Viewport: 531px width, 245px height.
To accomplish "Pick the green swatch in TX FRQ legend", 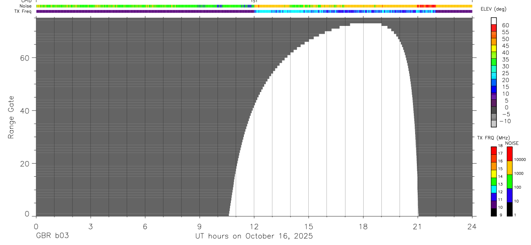I will click(493, 181).
